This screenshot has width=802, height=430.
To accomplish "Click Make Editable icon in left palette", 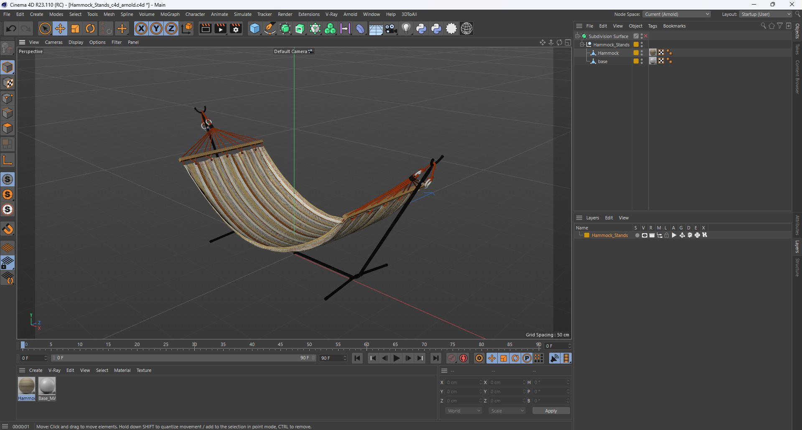I will tap(8, 48).
